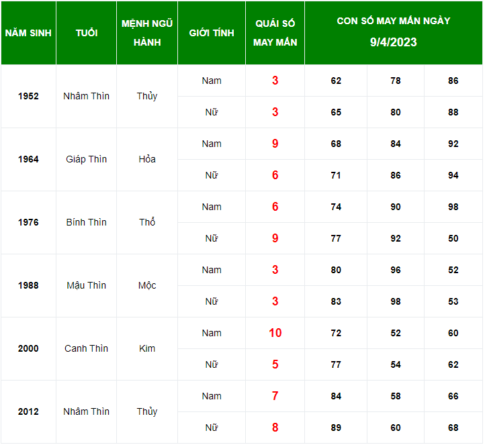This screenshot has height=445, width=485.
Task: Click the Bính Thìn age cell
Action: tap(86, 222)
